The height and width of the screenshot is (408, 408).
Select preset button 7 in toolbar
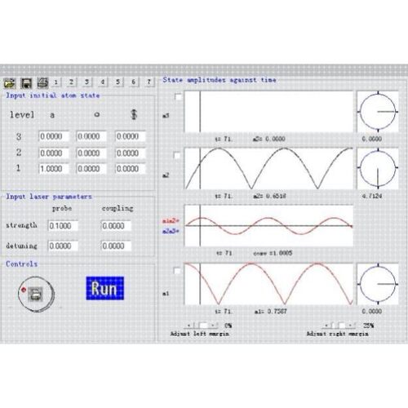tap(149, 82)
